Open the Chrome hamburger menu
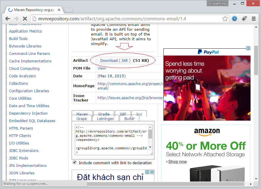The height and width of the screenshot is (189, 261). click(x=254, y=19)
